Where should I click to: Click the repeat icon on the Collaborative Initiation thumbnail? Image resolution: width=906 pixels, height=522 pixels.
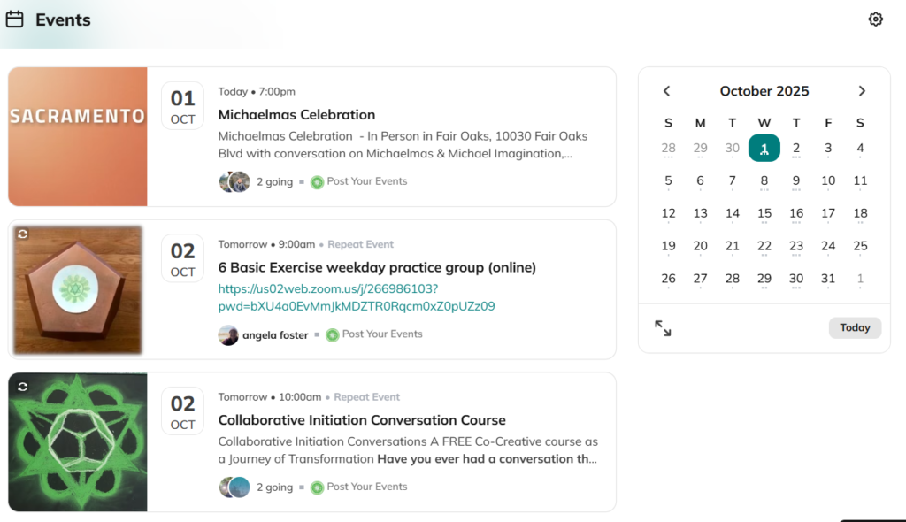point(22,387)
